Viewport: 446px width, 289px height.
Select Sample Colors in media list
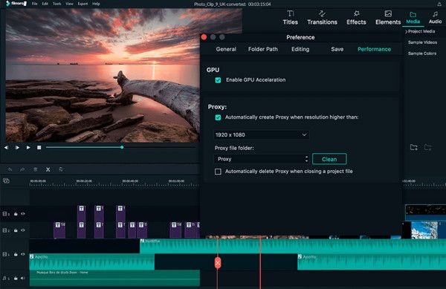click(x=422, y=53)
